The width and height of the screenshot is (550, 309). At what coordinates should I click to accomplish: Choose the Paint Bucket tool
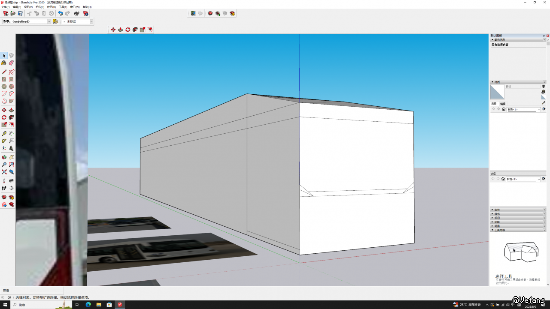[x=4, y=63]
